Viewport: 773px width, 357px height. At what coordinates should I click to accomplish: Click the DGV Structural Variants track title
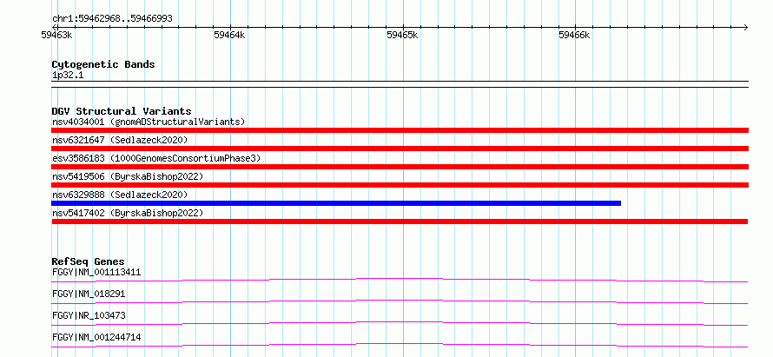(122, 111)
